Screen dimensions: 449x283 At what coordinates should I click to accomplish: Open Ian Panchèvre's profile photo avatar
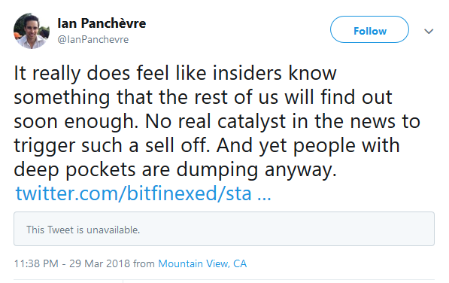pos(32,31)
